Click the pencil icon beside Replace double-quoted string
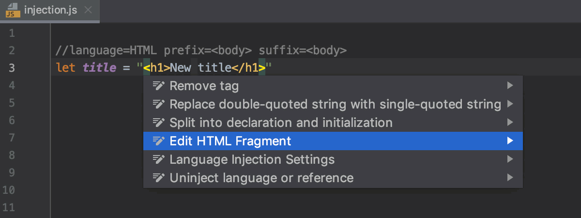The width and height of the screenshot is (581, 218). 159,104
